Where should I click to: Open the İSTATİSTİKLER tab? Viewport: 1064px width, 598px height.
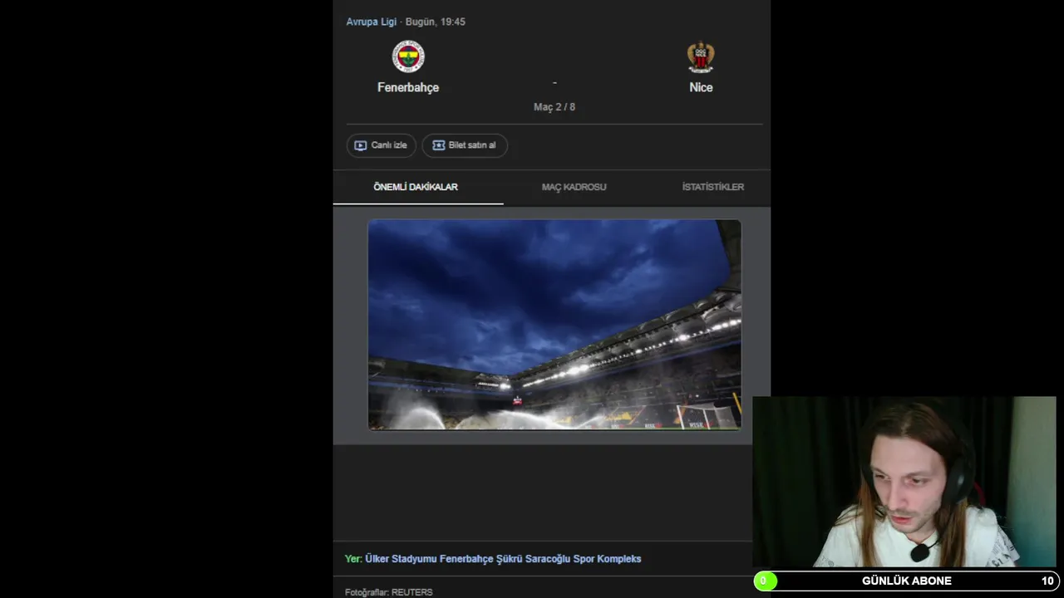pyautogui.click(x=712, y=187)
